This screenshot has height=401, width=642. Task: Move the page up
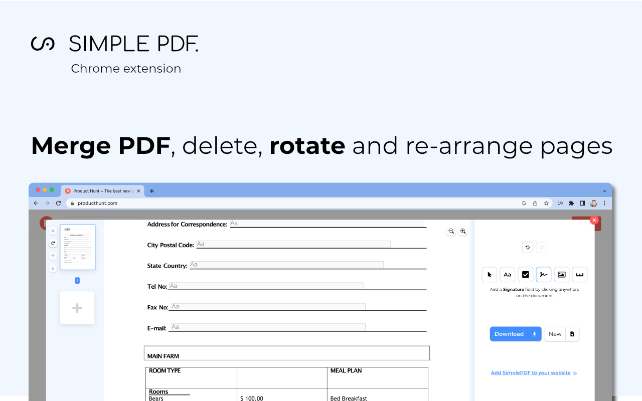click(x=53, y=256)
